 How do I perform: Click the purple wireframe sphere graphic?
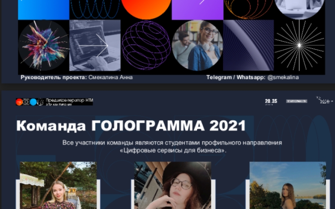click(x=146, y=45)
